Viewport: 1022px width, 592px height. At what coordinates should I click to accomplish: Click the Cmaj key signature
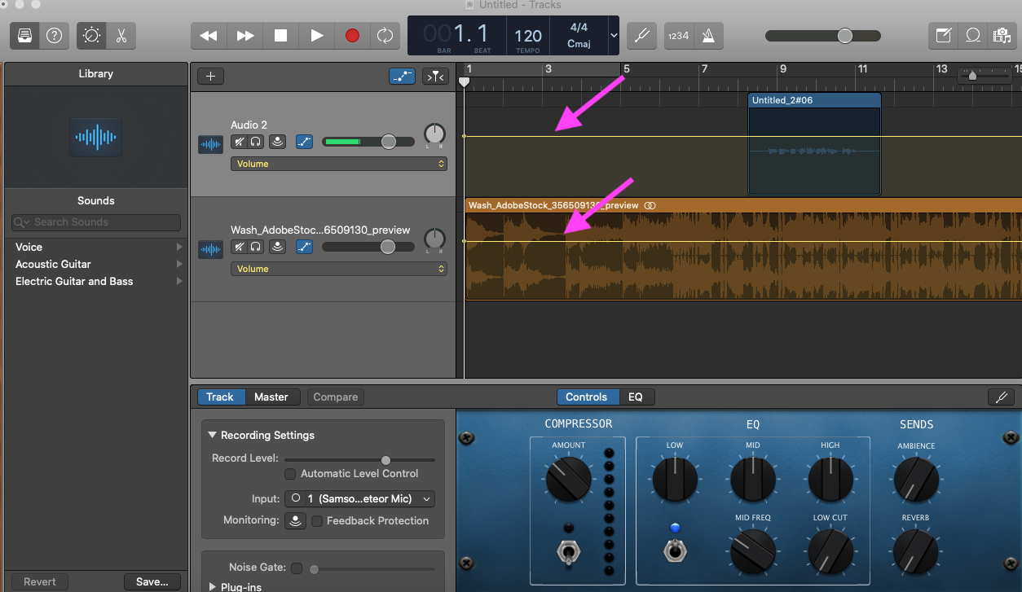coord(579,44)
